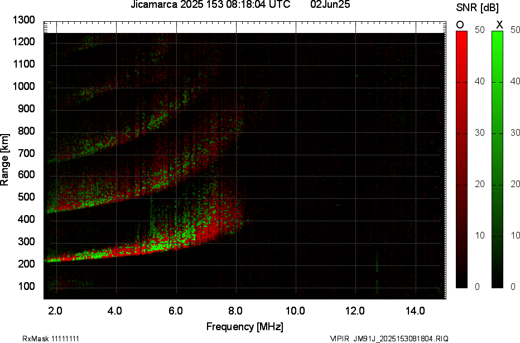Click the RxMask 11111111 footer text
This screenshot has width=520, height=343.
click(x=51, y=339)
